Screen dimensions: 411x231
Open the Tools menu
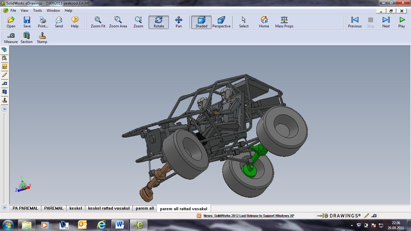(37, 11)
